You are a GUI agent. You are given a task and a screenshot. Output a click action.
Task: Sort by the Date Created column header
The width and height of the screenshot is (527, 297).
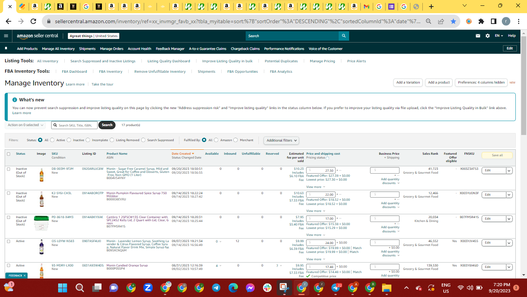[x=183, y=154]
